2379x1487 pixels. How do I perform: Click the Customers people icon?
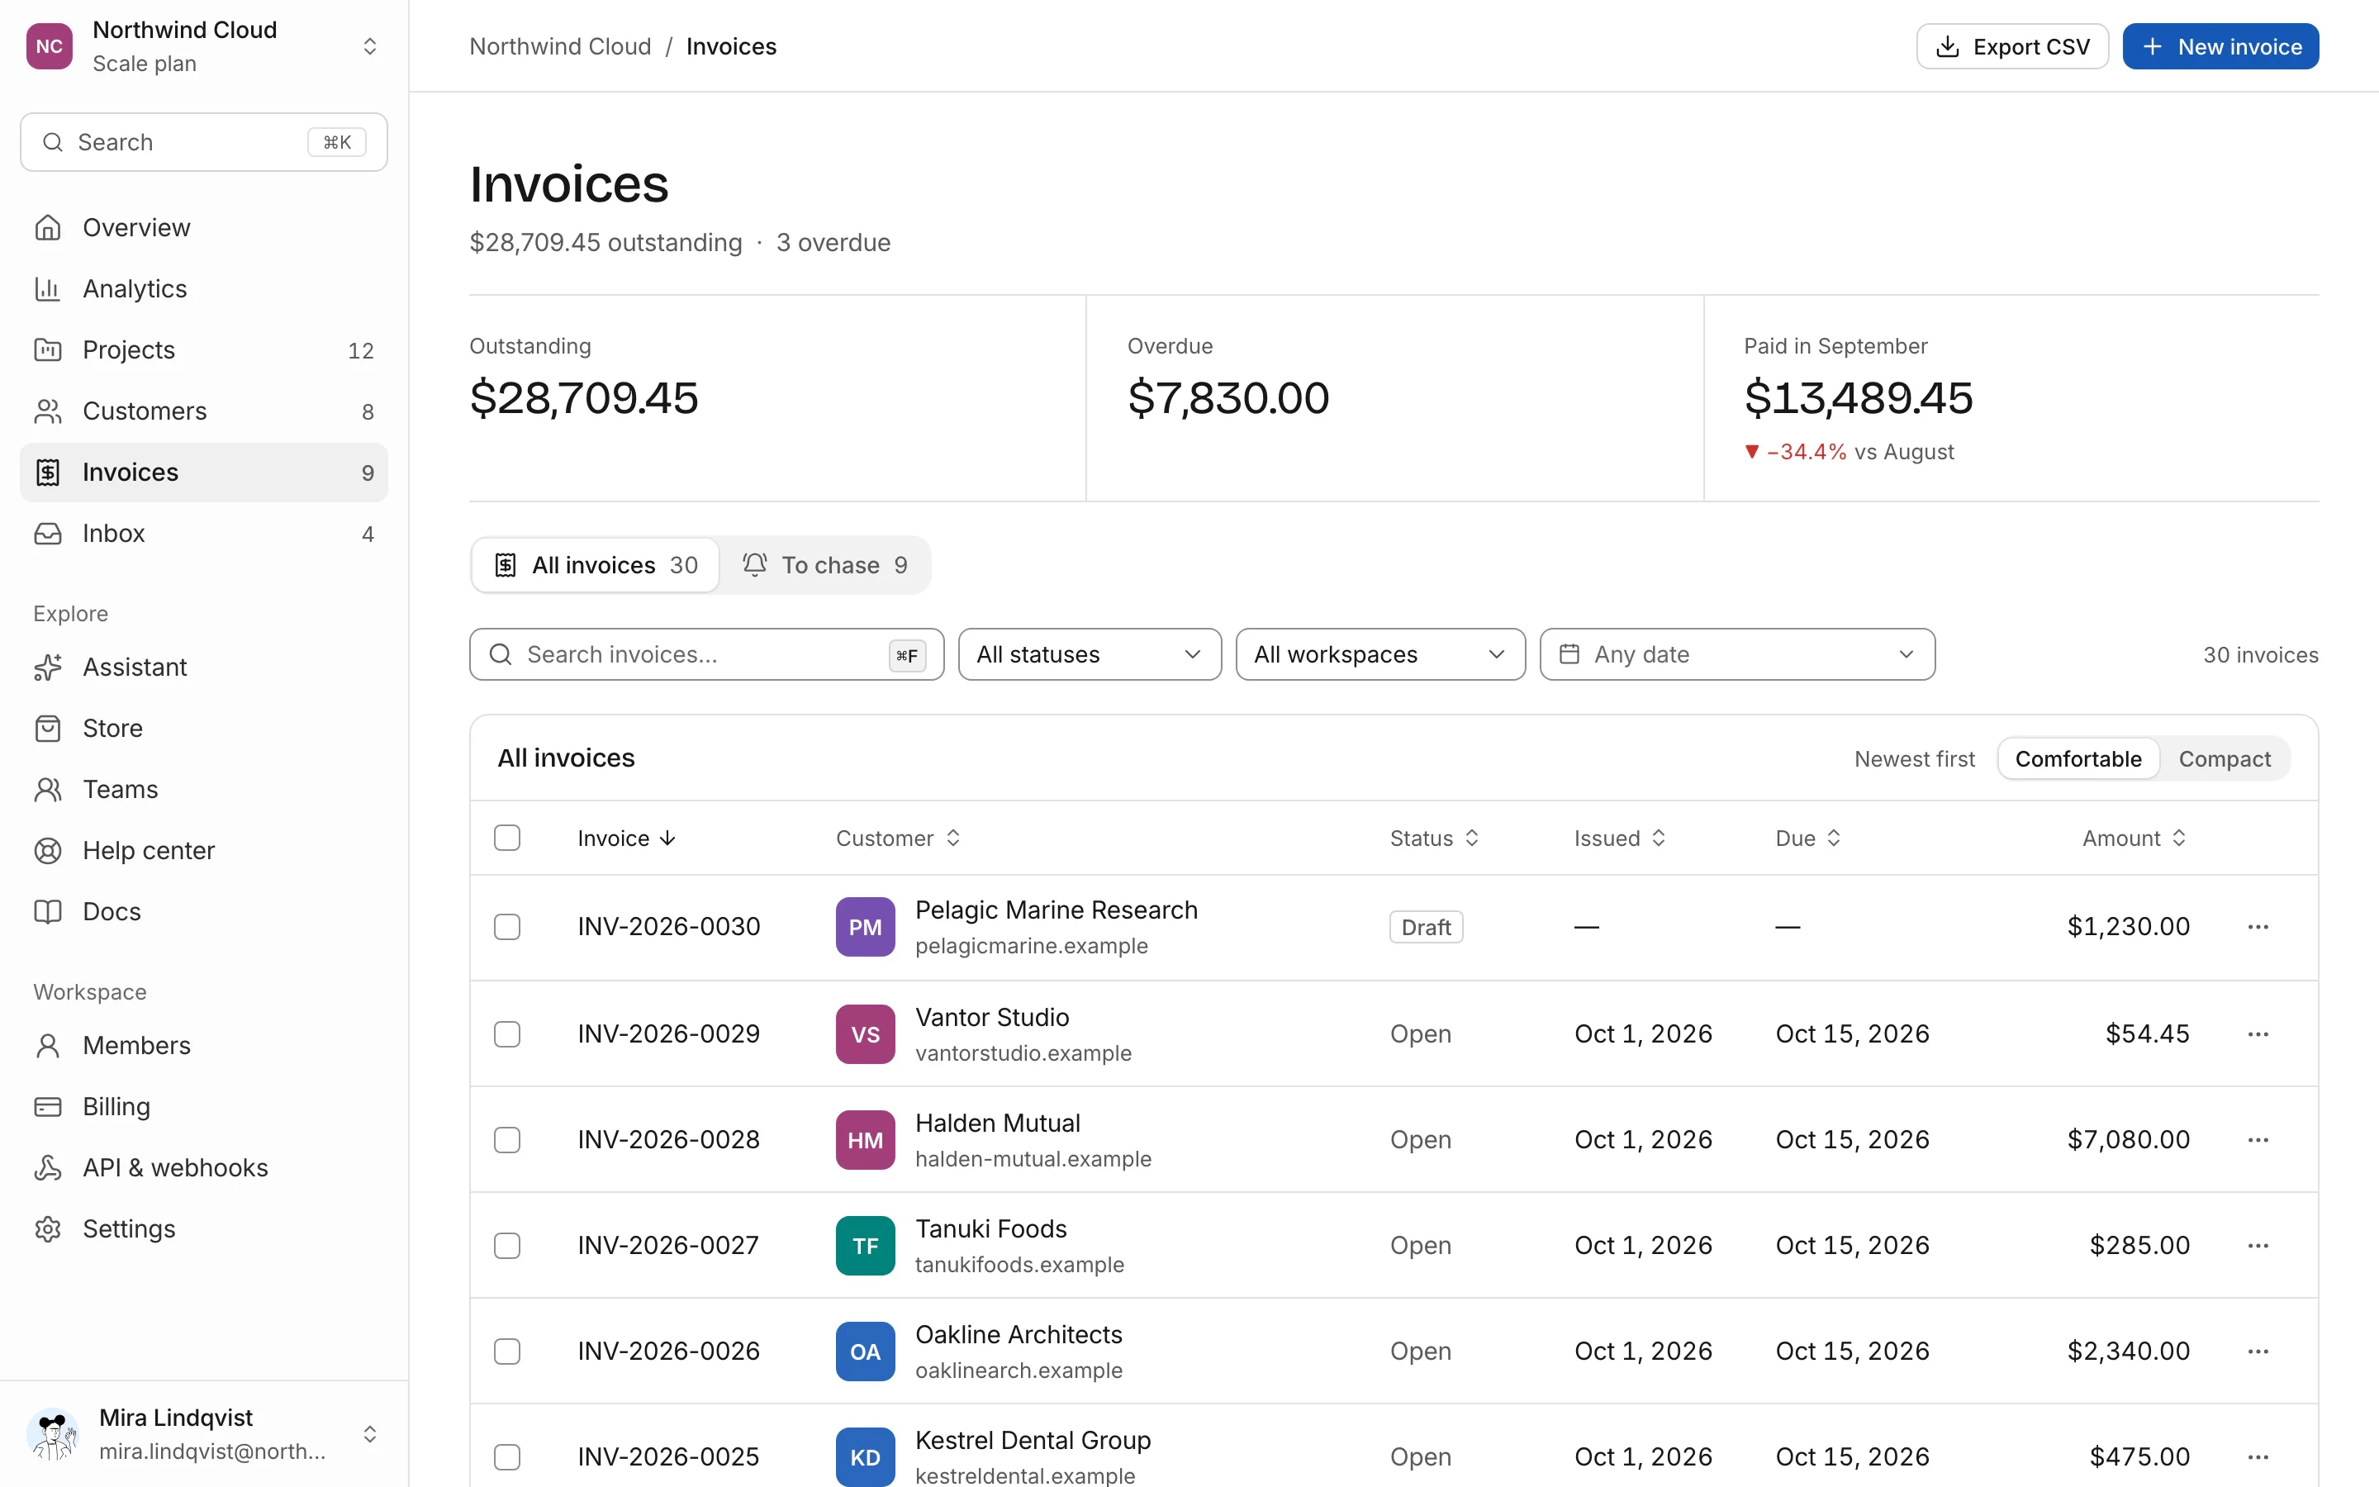point(47,410)
